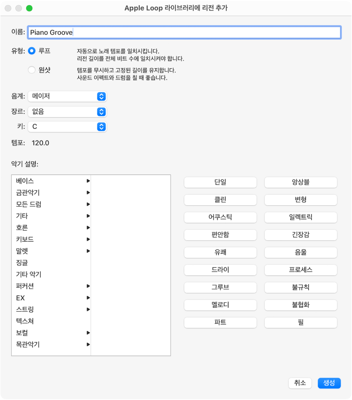The image size is (352, 400).
Task: Click the 이름 field containing Piano Groove
Action: tap(184, 32)
